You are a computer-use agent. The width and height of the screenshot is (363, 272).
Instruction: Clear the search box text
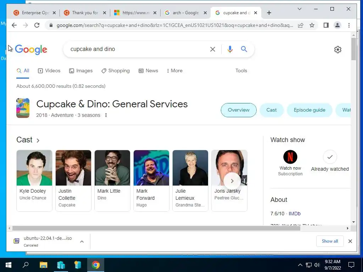pos(213,49)
